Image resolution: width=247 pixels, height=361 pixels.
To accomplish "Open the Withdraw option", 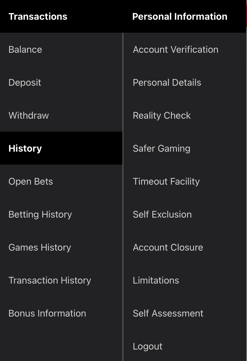I will point(61,115).
